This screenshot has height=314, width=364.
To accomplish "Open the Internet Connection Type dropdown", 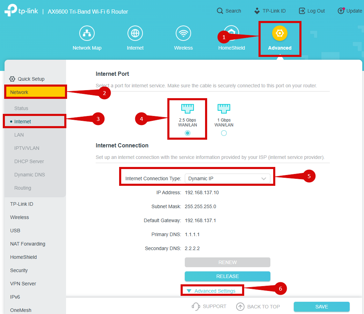I will 227,178.
